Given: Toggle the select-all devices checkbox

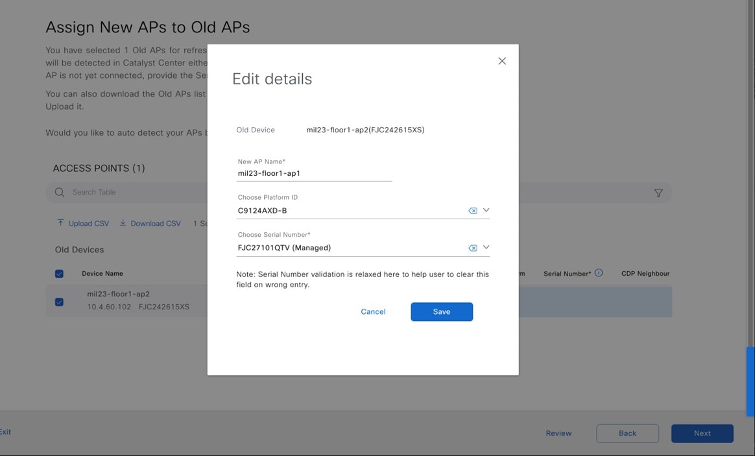Looking at the screenshot, I should (x=59, y=274).
